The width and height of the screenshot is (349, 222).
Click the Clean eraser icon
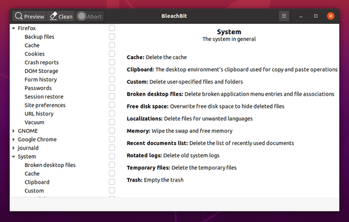click(x=53, y=16)
